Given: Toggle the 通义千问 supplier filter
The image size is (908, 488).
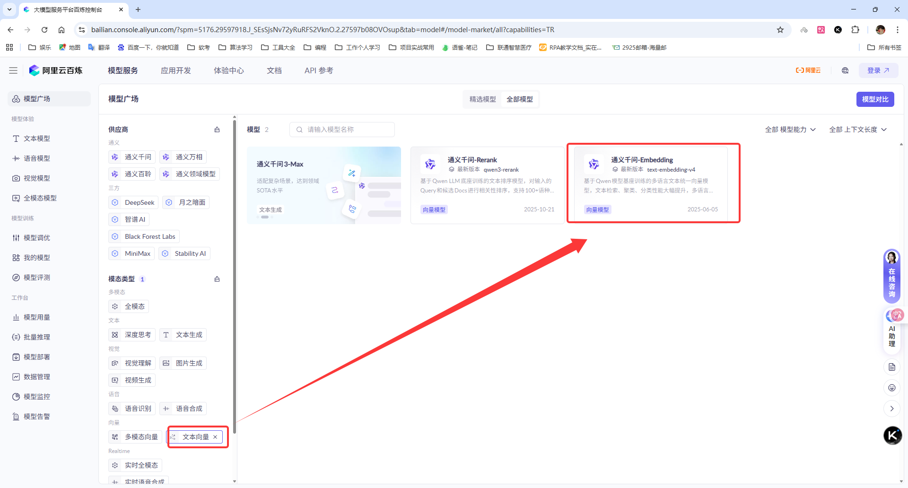Looking at the screenshot, I should pos(132,157).
